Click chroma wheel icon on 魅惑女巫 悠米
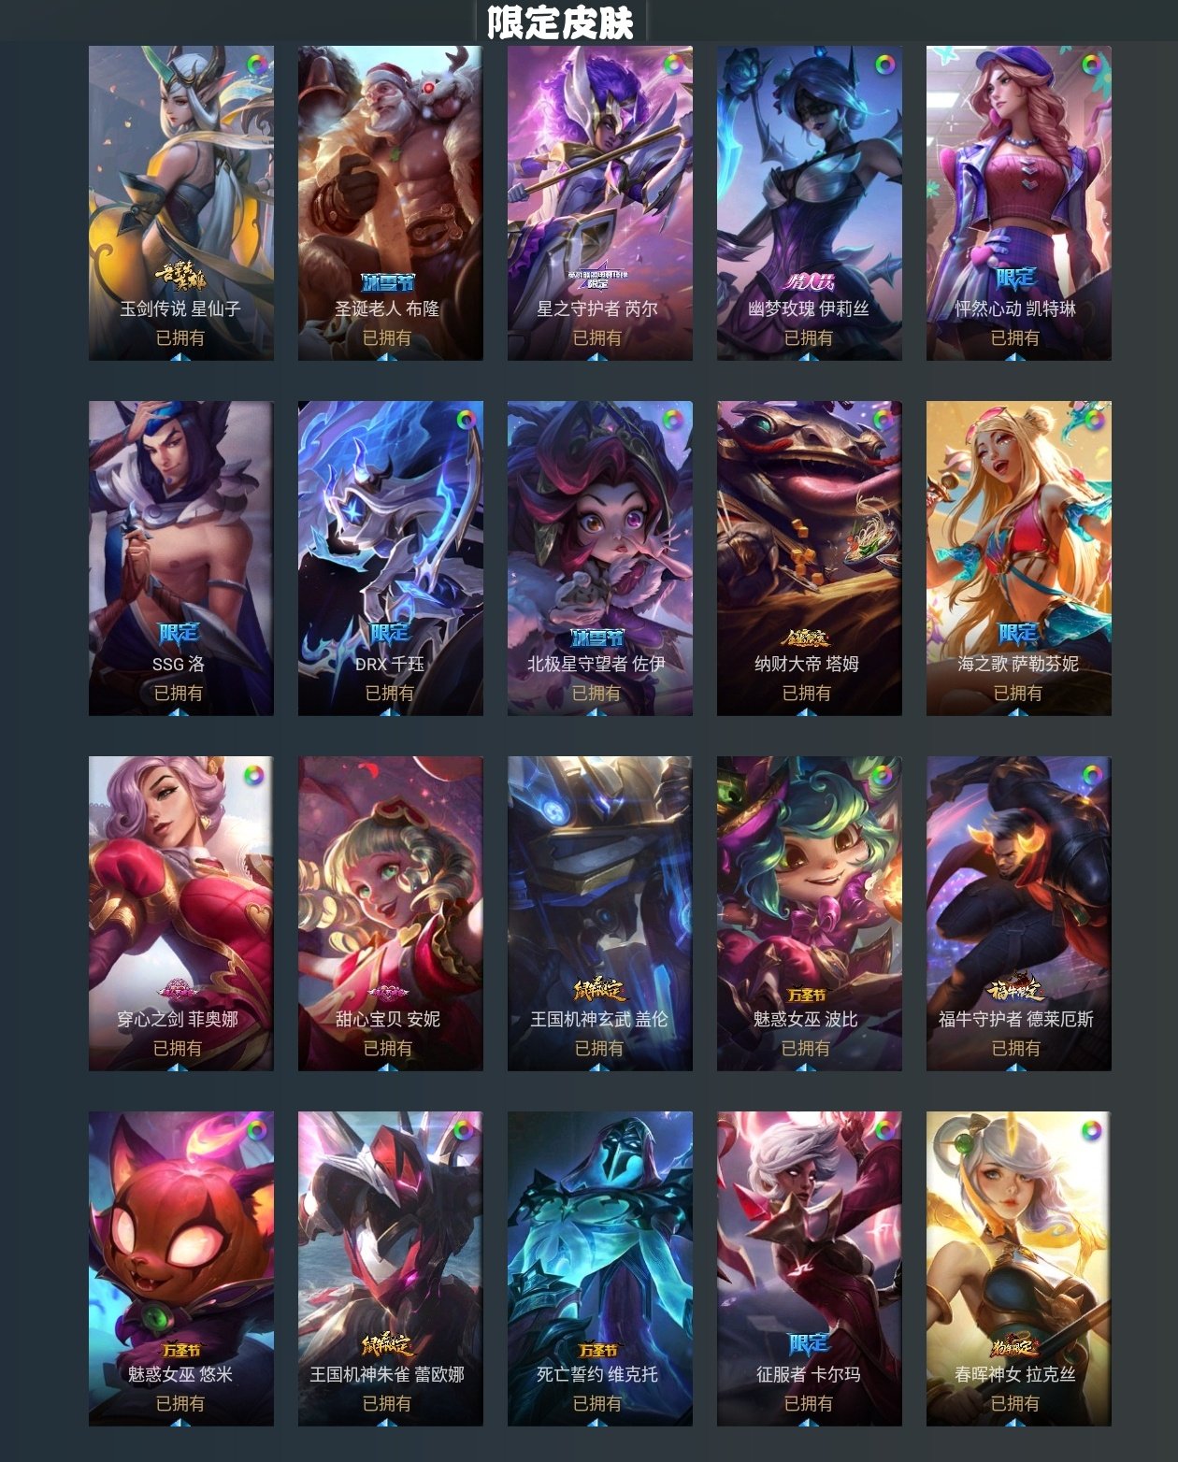1178x1462 pixels. pos(255,1131)
